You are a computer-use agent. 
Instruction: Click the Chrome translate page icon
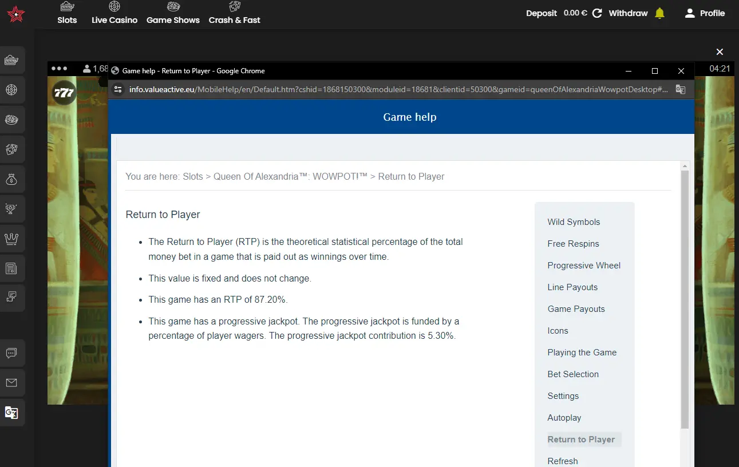click(681, 89)
